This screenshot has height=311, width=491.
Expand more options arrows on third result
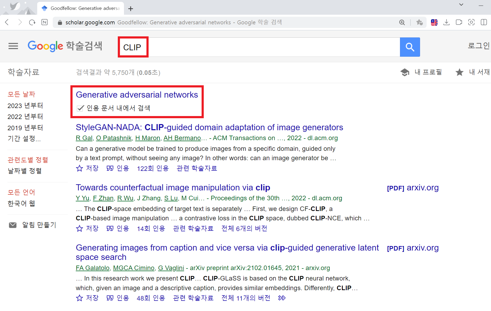click(282, 298)
